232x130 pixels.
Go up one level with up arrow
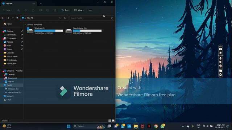(17, 18)
